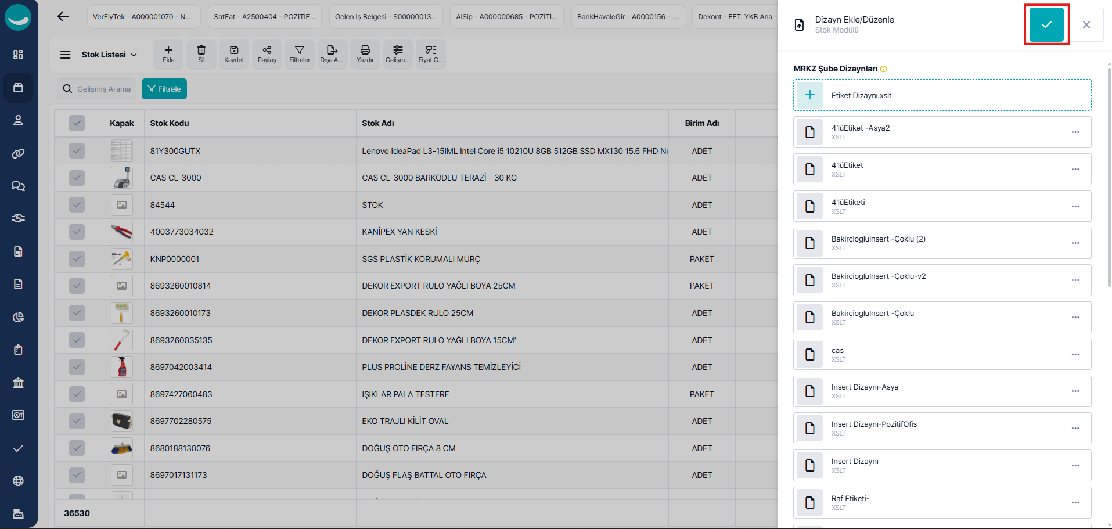Open the more options menu for 4'lüEtiket -Asya2
This screenshot has width=1112, height=529.
tap(1075, 132)
